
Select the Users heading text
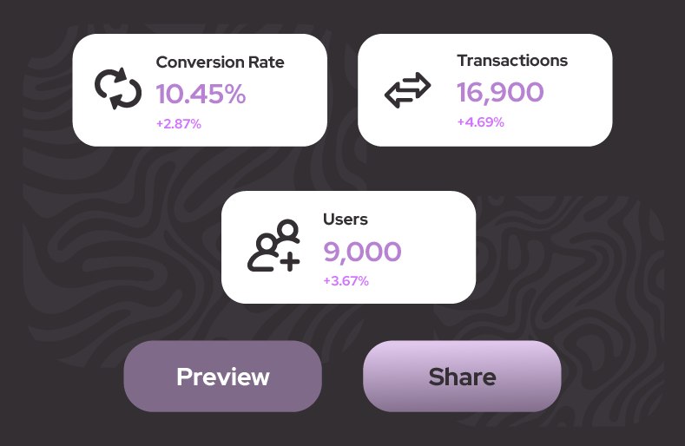pyautogui.click(x=346, y=220)
